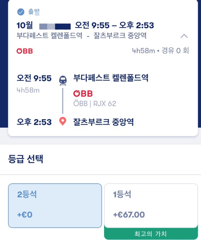This screenshot has height=240, width=201.
Task: Click the train icon at departure
Action: pos(63,80)
